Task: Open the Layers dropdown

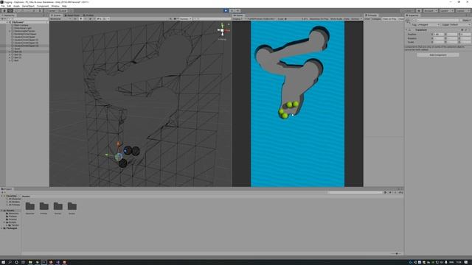Action: click(x=446, y=11)
